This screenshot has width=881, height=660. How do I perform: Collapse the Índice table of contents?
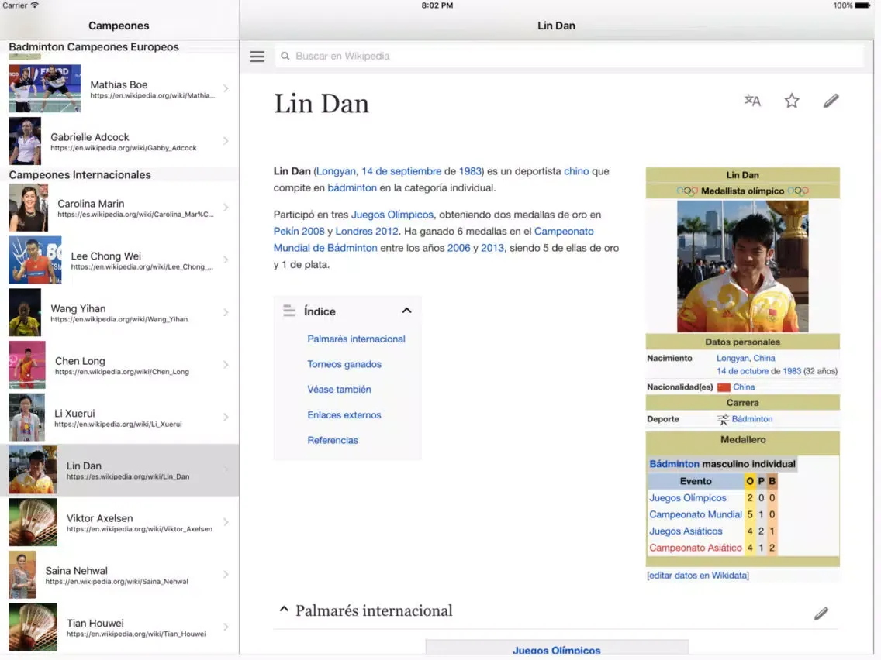[x=407, y=311]
